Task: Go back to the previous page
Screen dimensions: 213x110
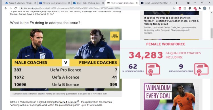Action: 6,8
